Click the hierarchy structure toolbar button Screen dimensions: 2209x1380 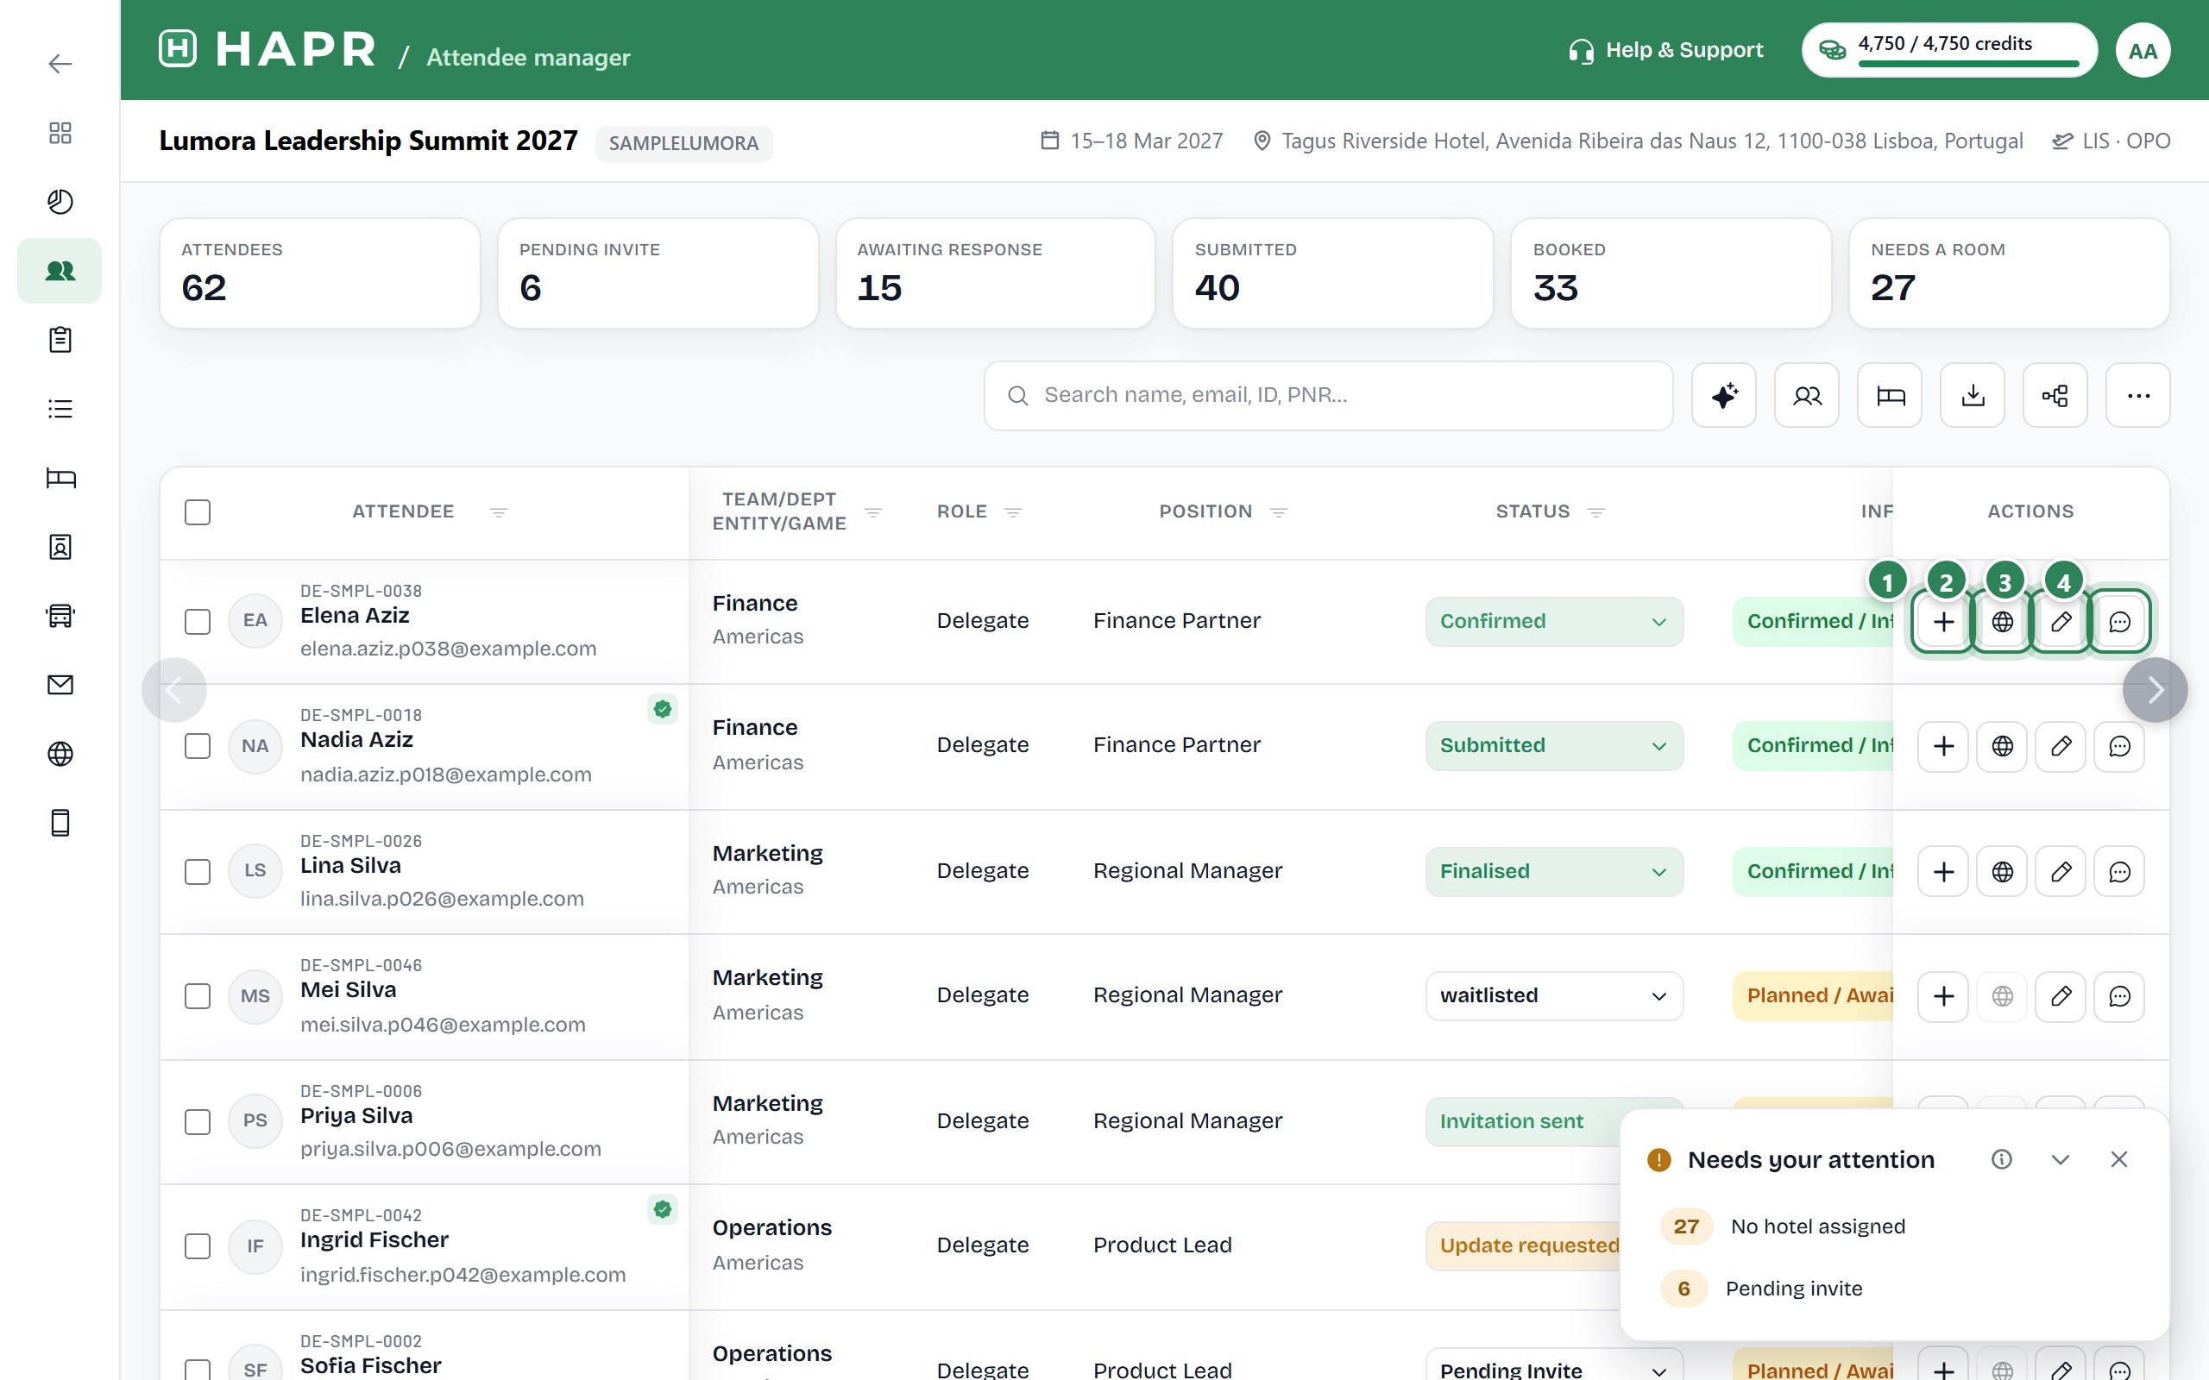[2055, 395]
